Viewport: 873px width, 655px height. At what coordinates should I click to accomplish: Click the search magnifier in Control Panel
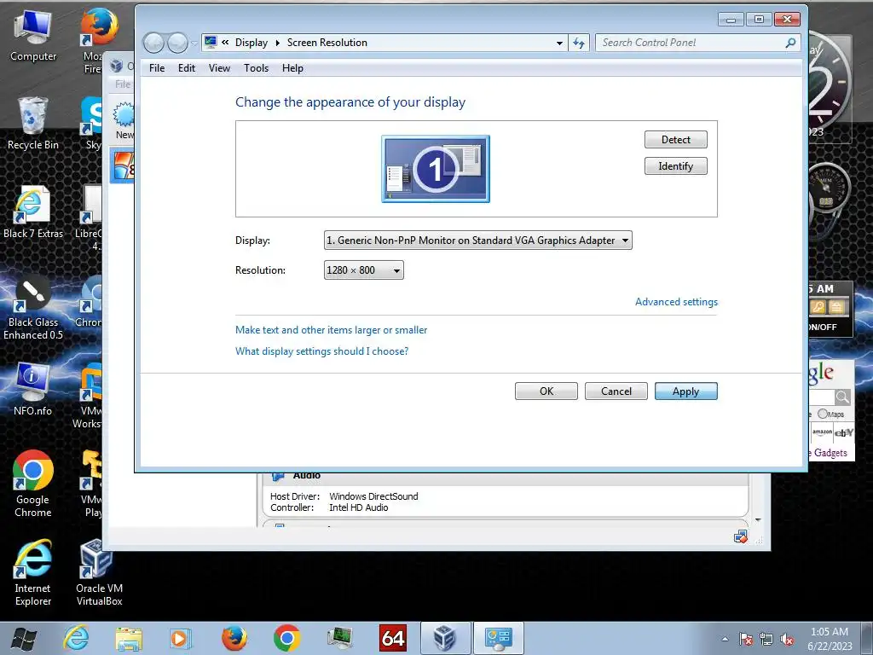click(x=790, y=43)
